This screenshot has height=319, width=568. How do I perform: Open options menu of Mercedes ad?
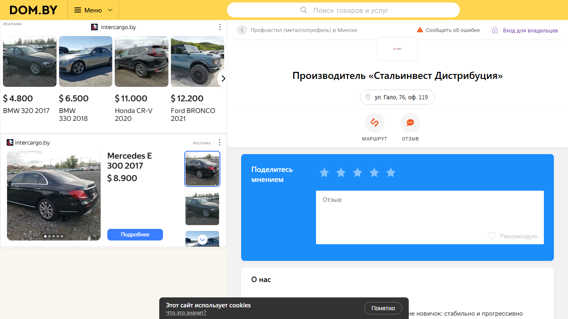220,142
